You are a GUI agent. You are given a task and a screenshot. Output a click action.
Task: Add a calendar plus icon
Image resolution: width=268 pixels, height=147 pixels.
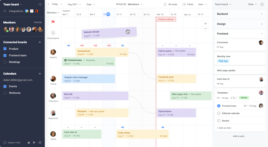40,74
